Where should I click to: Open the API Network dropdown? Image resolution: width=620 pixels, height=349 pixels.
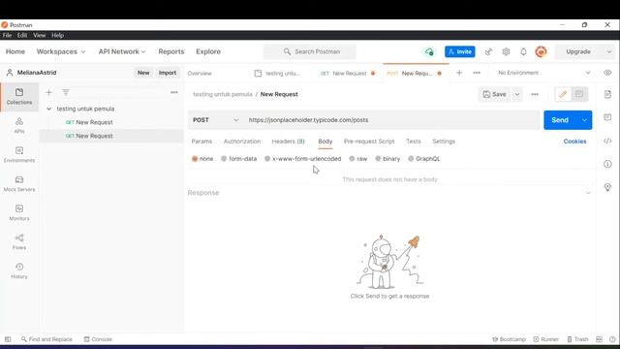(122, 51)
